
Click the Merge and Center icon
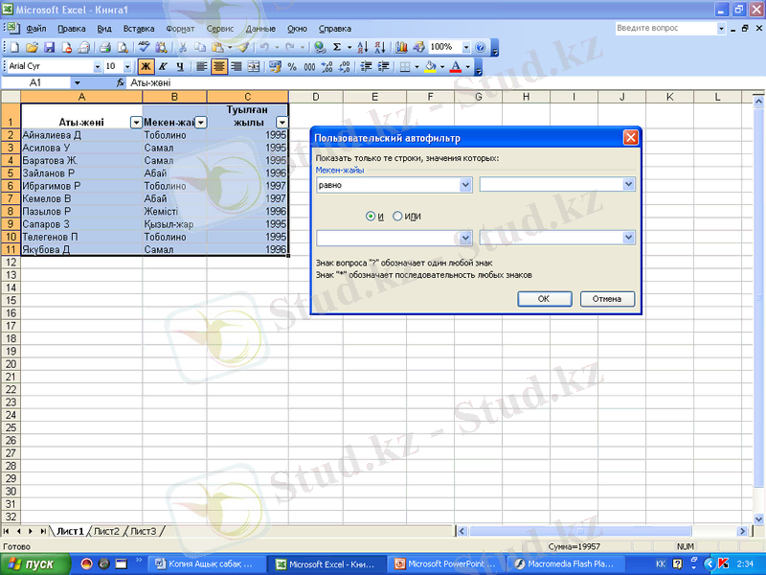tap(254, 67)
